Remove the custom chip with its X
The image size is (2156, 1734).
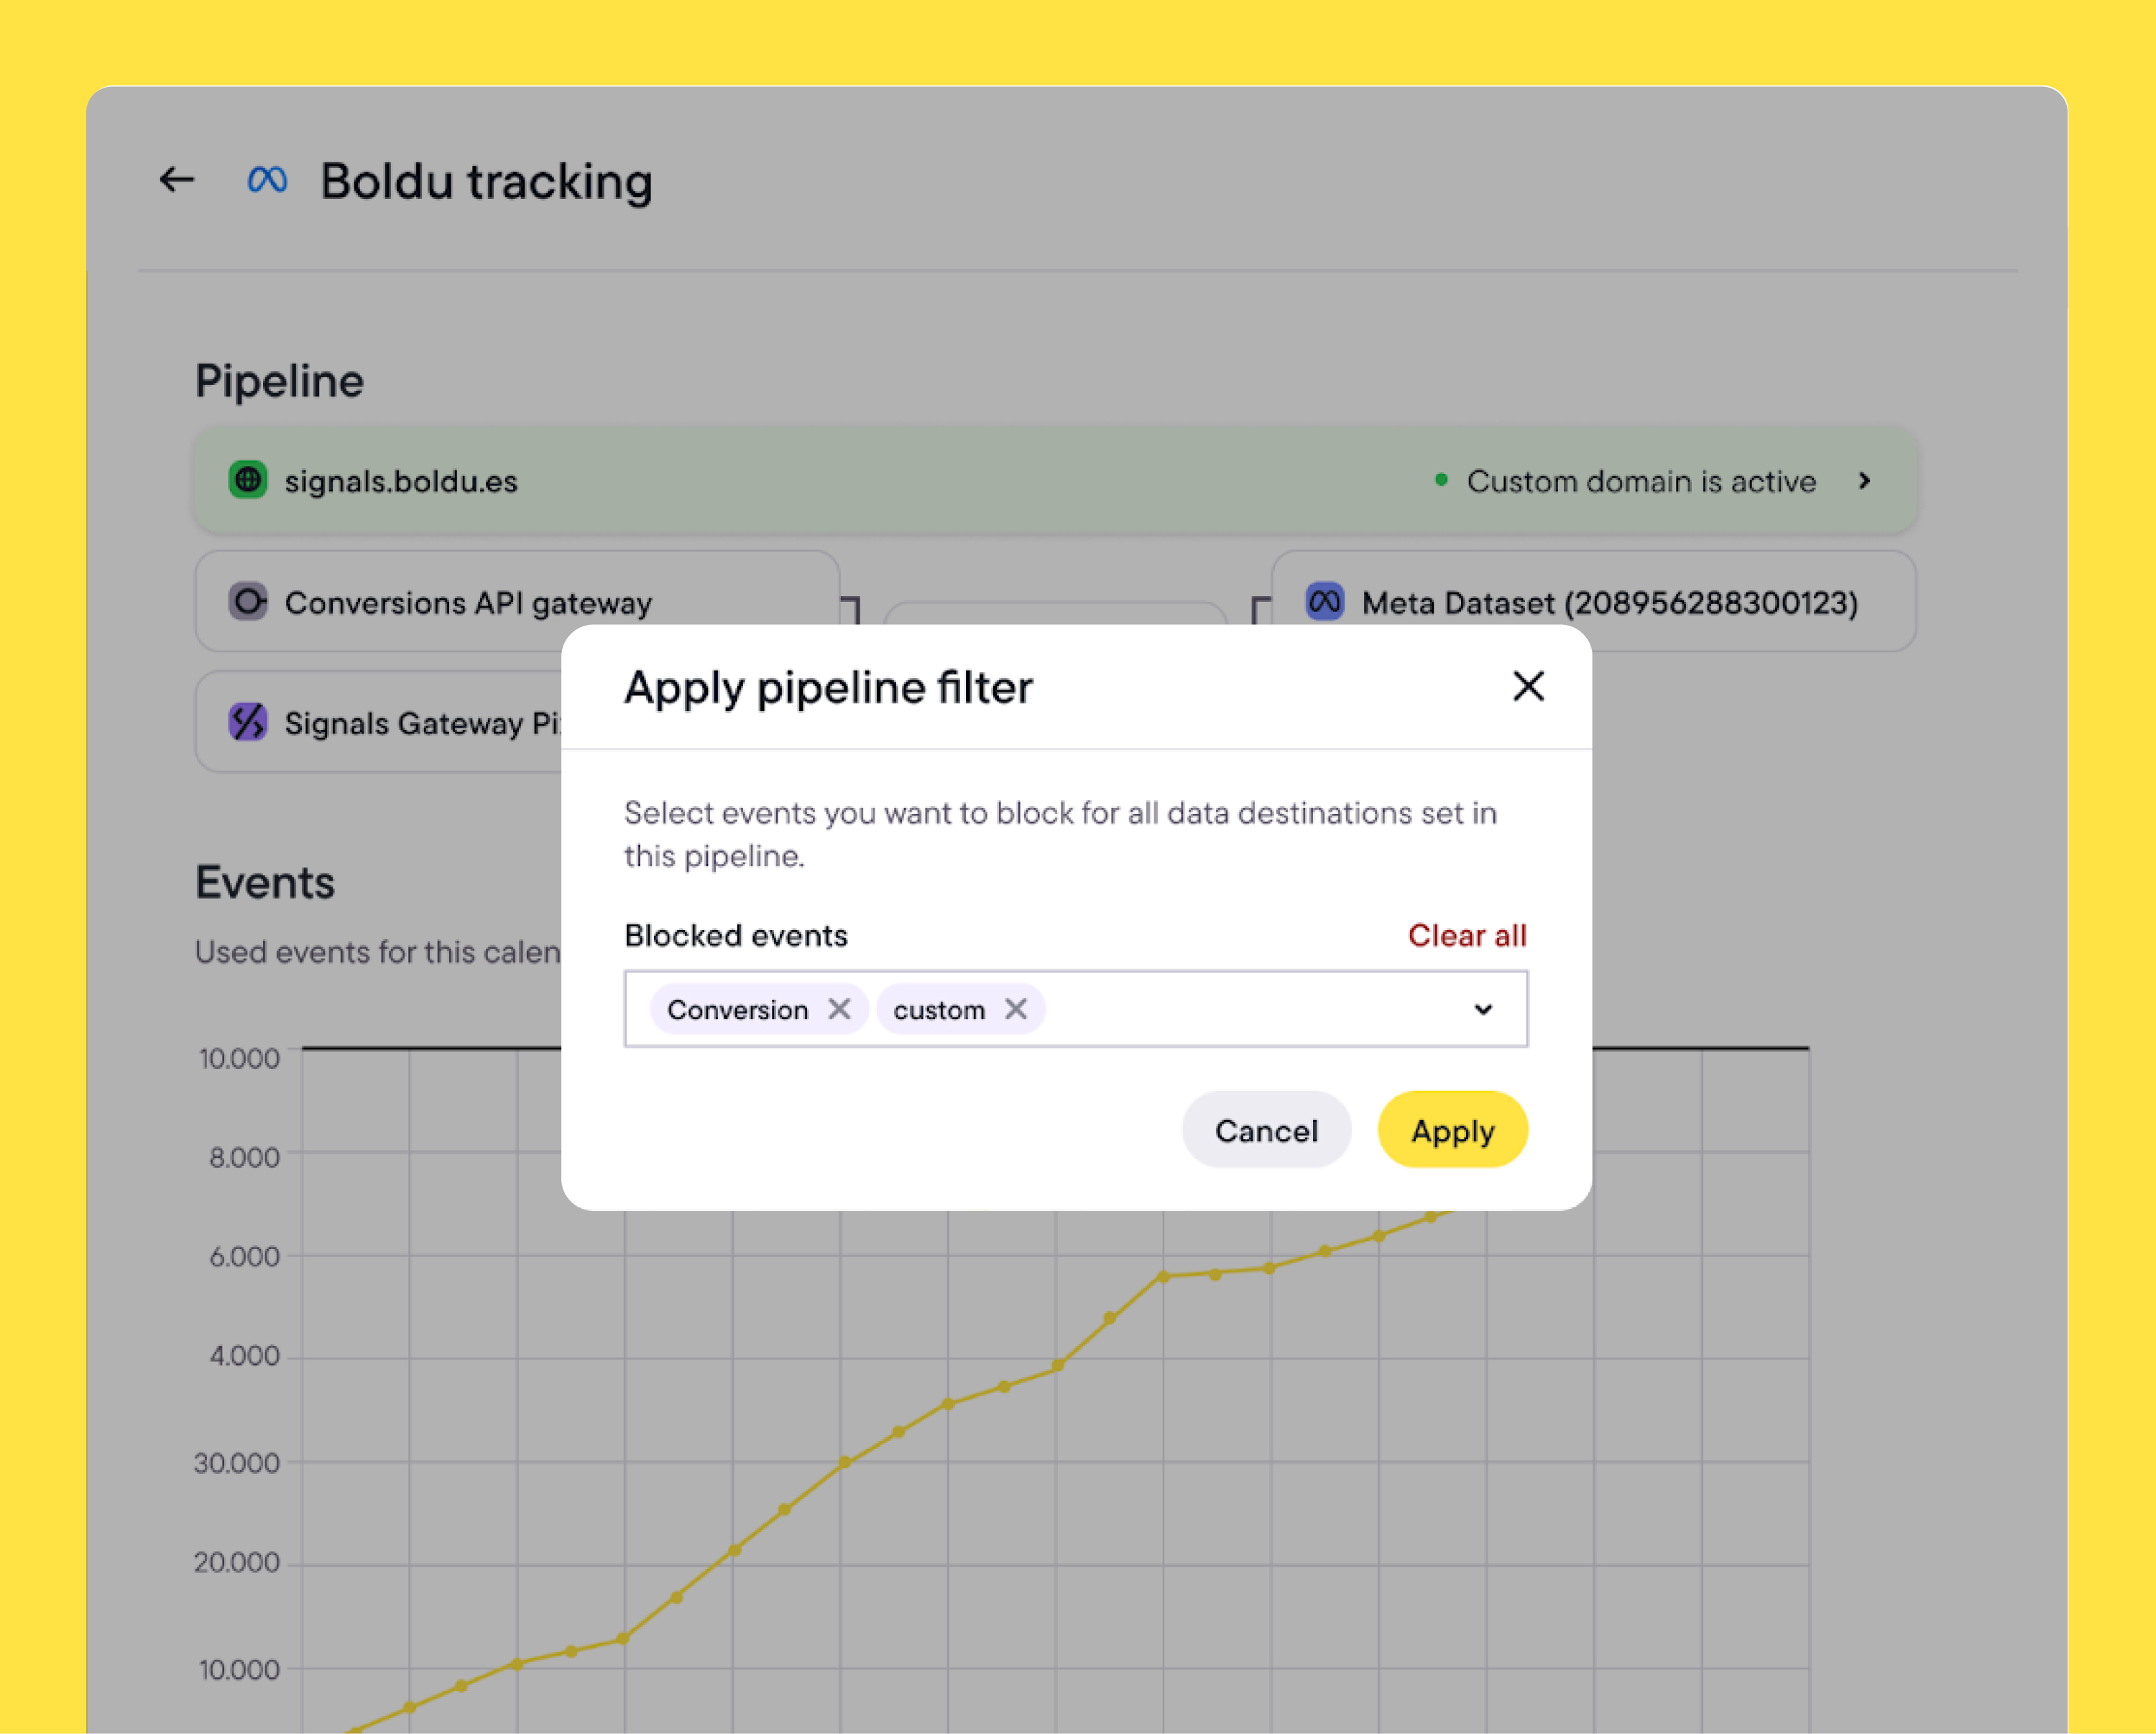[1016, 1009]
